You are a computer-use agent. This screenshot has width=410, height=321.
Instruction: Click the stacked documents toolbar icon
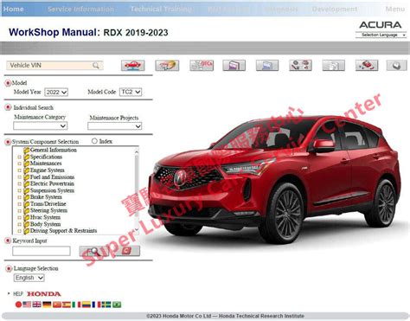pyautogui.click(x=334, y=66)
